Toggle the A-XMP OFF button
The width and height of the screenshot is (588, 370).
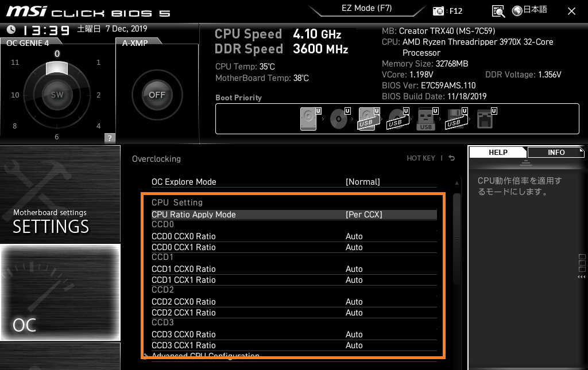tap(157, 95)
